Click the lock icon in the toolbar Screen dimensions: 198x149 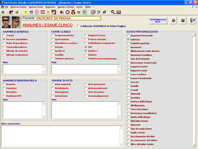[x=3, y=12]
